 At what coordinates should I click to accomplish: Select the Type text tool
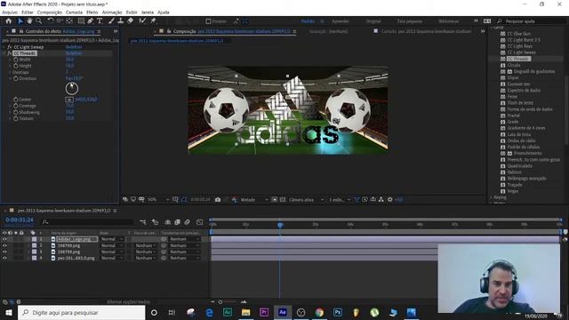[x=100, y=21]
